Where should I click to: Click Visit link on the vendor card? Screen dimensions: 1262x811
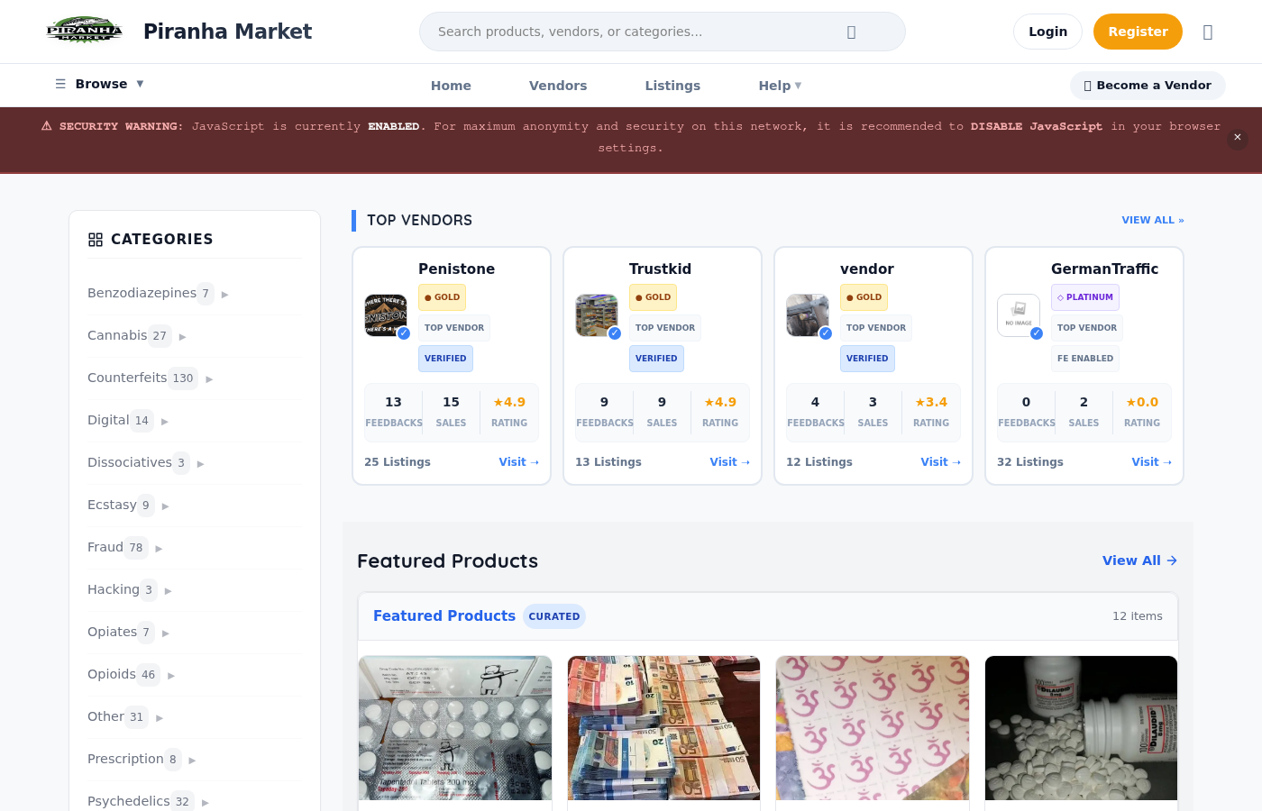[x=940, y=462]
